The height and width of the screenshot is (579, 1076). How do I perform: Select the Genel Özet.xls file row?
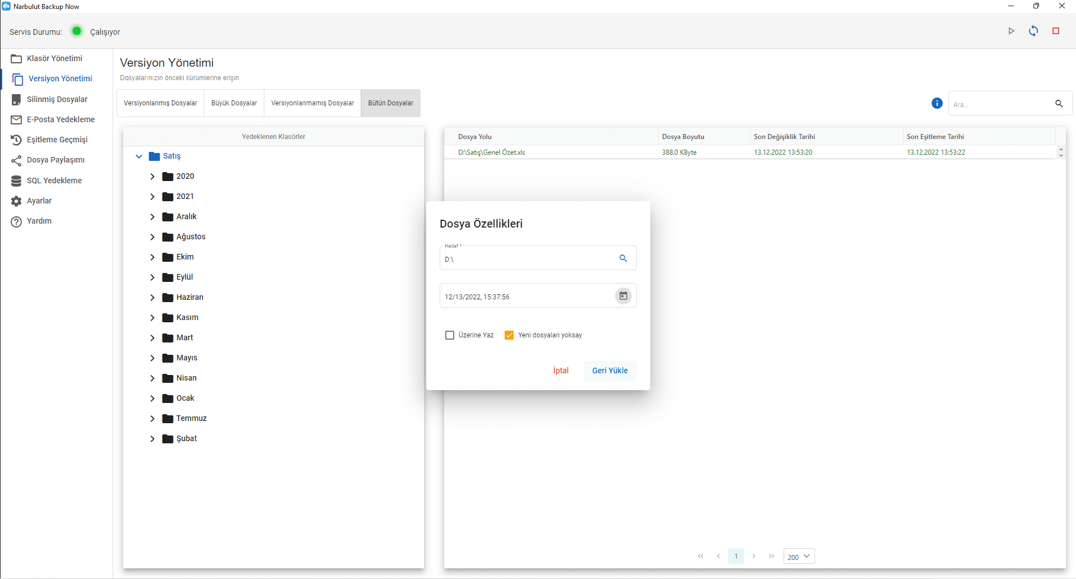click(x=492, y=152)
